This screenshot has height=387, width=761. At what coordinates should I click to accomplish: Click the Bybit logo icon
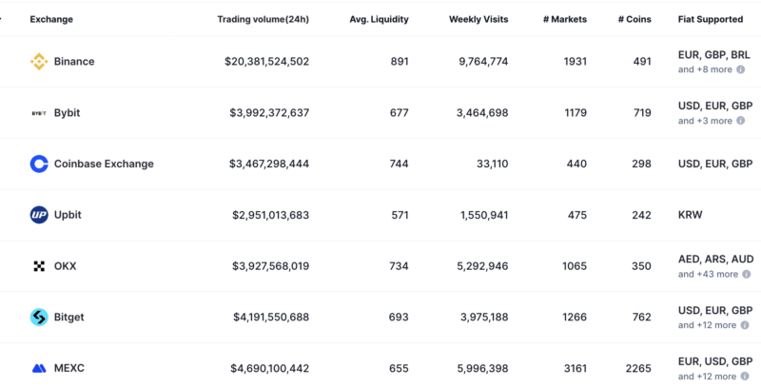(x=39, y=113)
